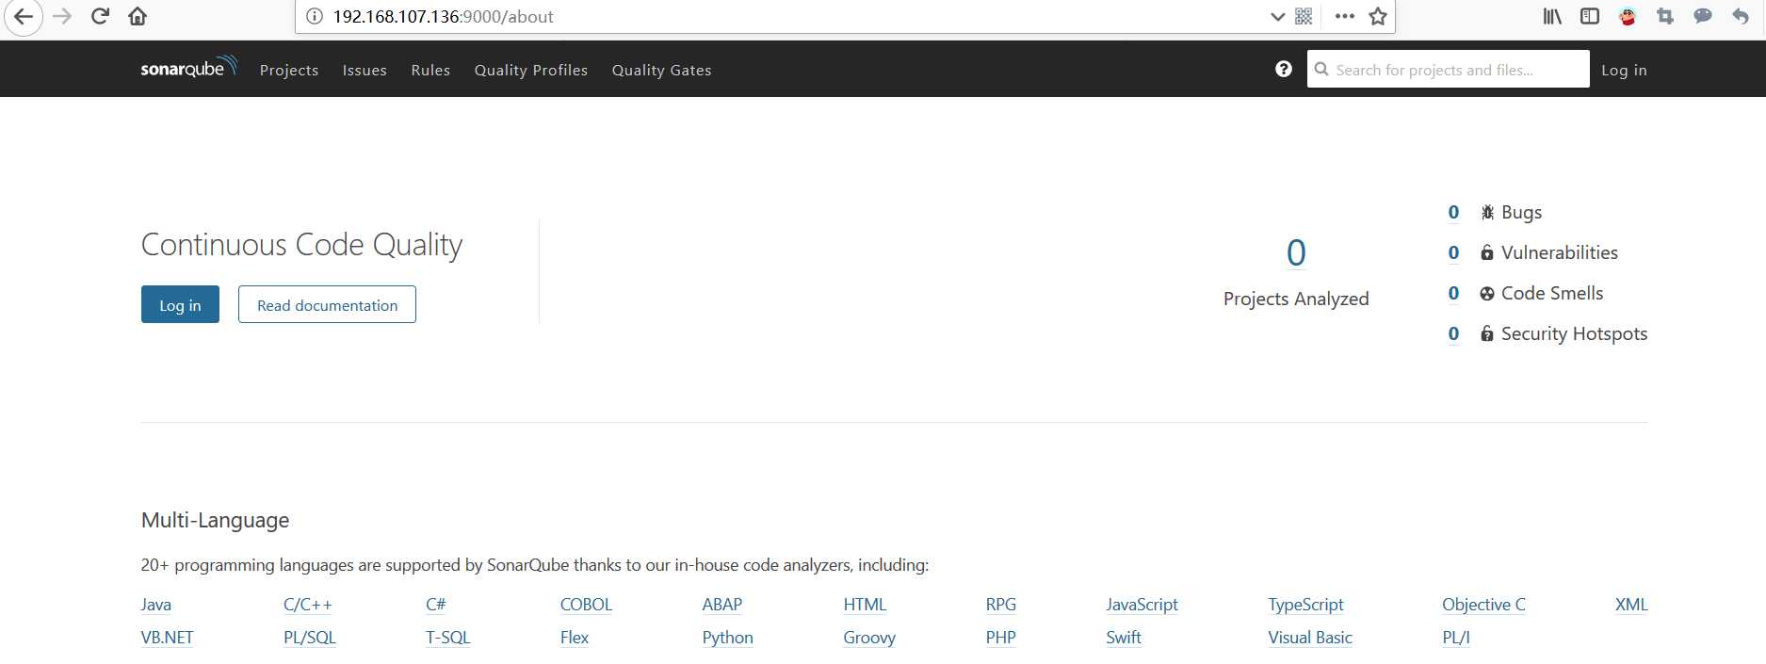
Task: Open the T-SQL language link
Action: point(448,638)
